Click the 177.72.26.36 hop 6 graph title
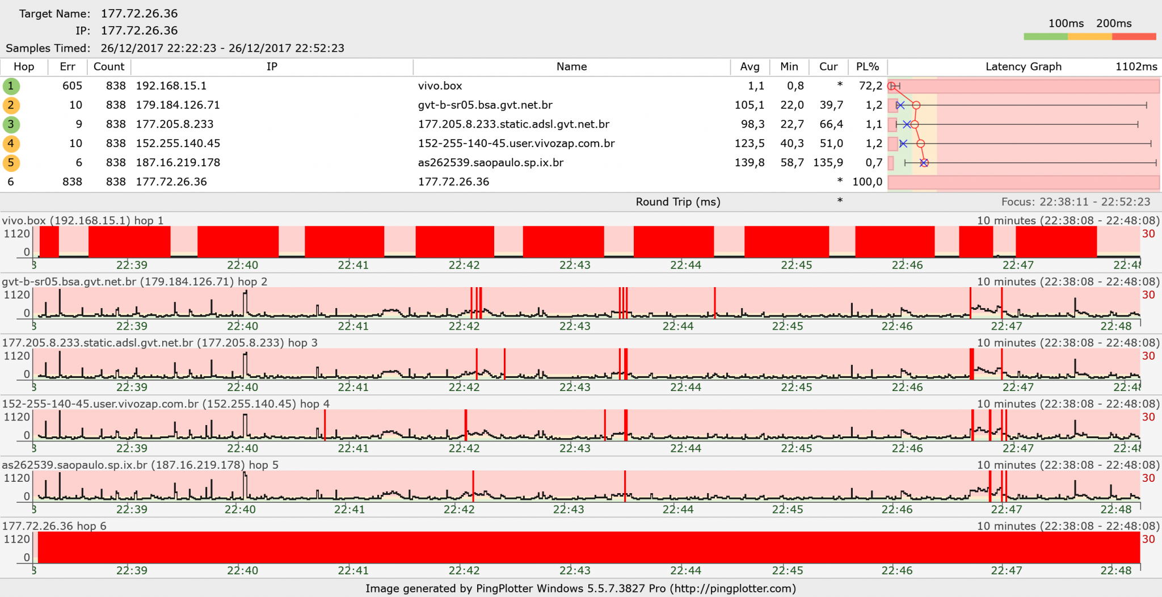This screenshot has height=597, width=1162. click(54, 526)
